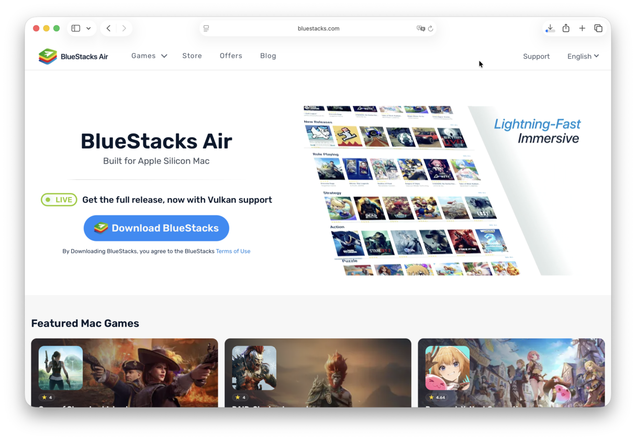Click the yellow macOS minimize window button
Image resolution: width=636 pixels, height=440 pixels.
click(46, 28)
